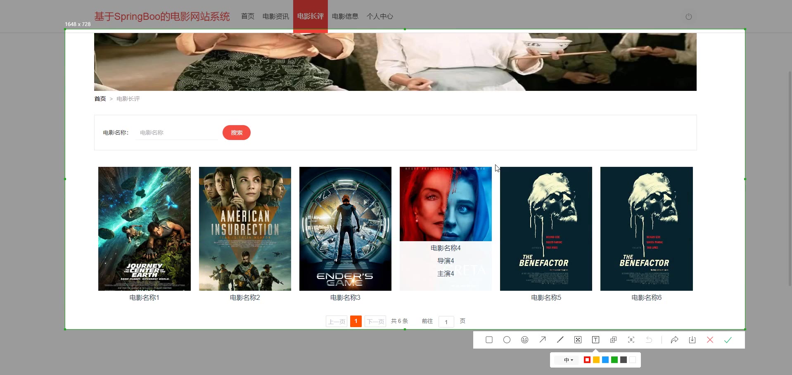Click the 电影名称2 title
This screenshot has height=375, width=792.
(245, 298)
